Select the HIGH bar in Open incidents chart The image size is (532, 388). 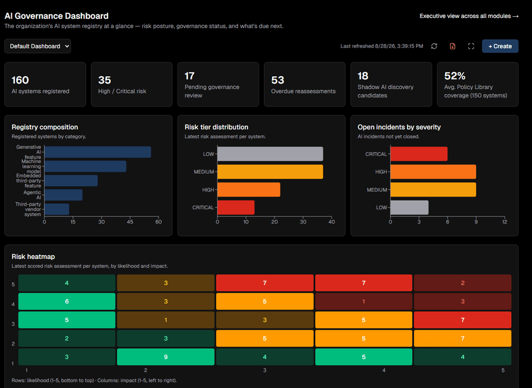tap(433, 172)
